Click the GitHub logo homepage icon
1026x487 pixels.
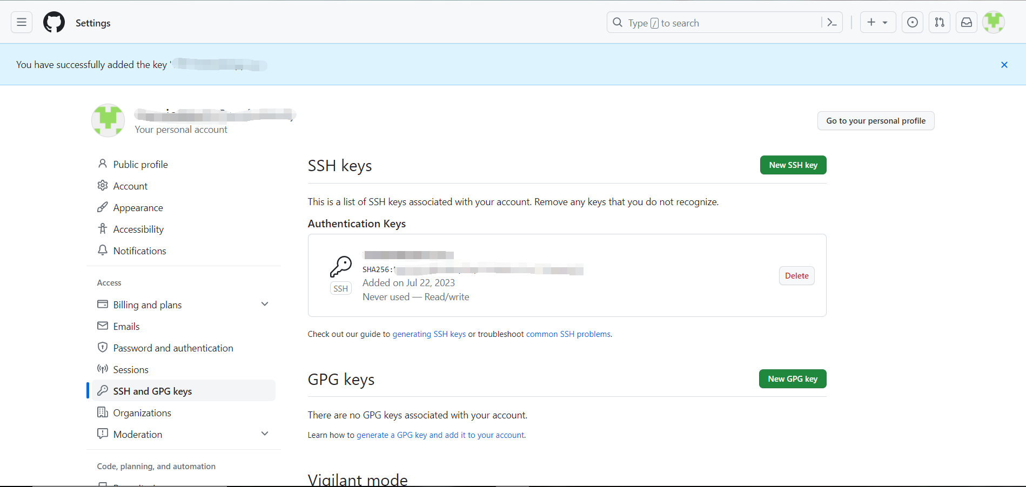point(54,23)
